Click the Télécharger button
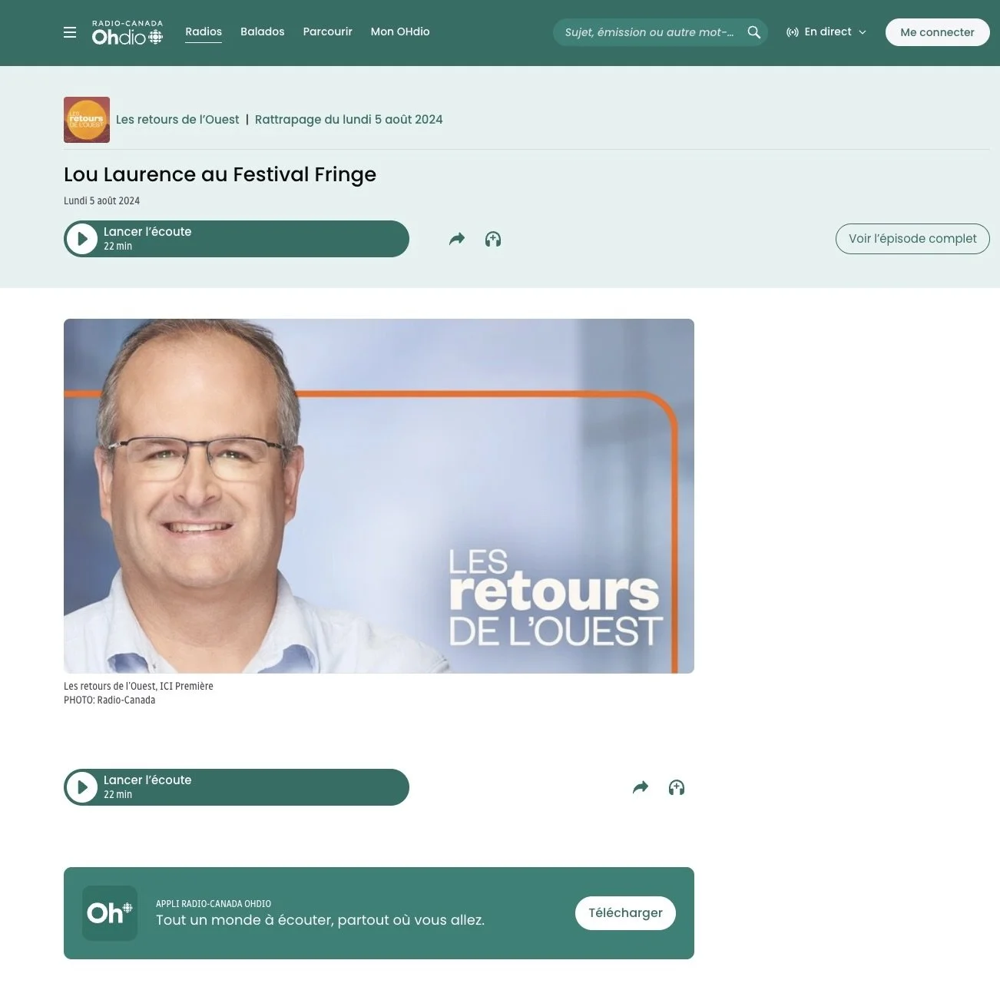This screenshot has width=1000, height=1000. pyautogui.click(x=625, y=913)
